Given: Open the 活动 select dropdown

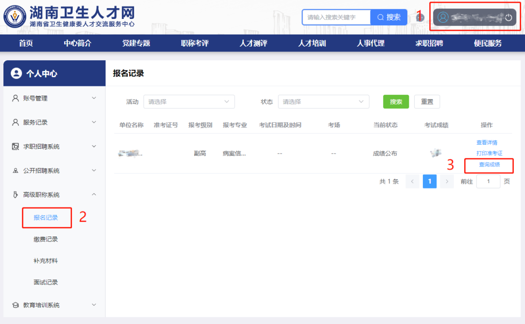Looking at the screenshot, I should (x=189, y=102).
